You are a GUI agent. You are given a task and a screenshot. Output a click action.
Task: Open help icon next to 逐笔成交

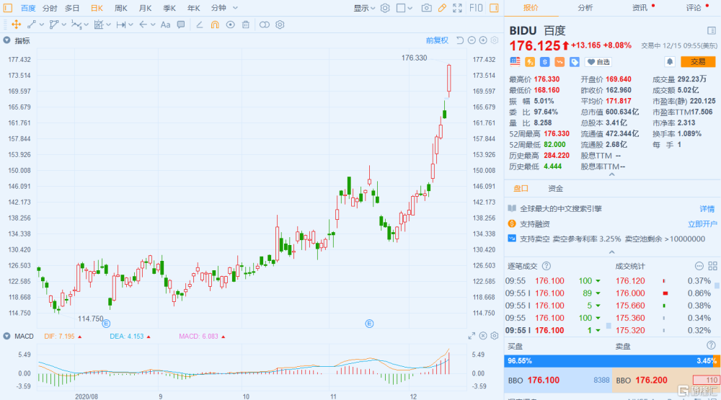point(547,266)
